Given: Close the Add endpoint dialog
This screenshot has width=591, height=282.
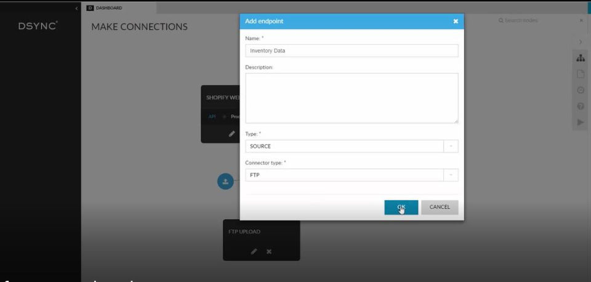Looking at the screenshot, I should (x=456, y=22).
